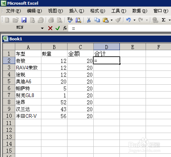Click the Insert Hyperlink globe icon

click(155, 20)
